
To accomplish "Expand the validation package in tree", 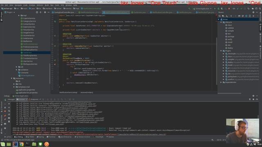I will (16, 70).
